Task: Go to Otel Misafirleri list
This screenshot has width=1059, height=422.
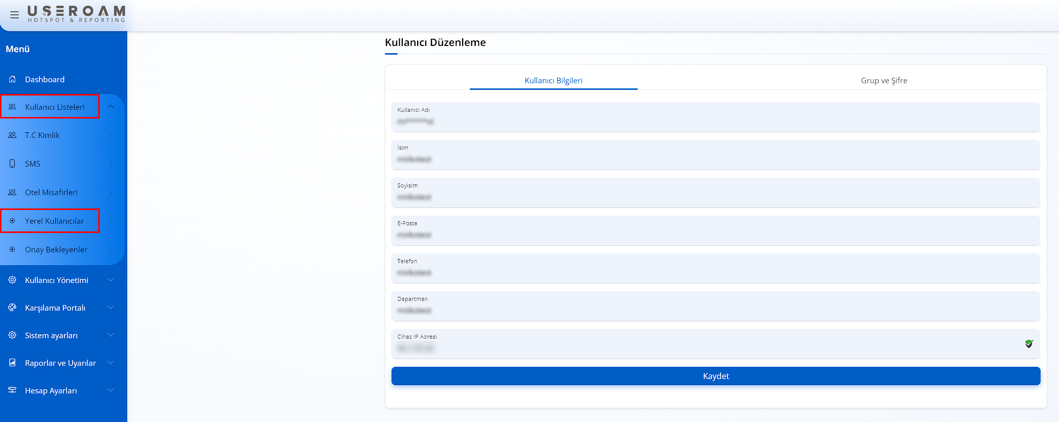Action: coord(51,192)
